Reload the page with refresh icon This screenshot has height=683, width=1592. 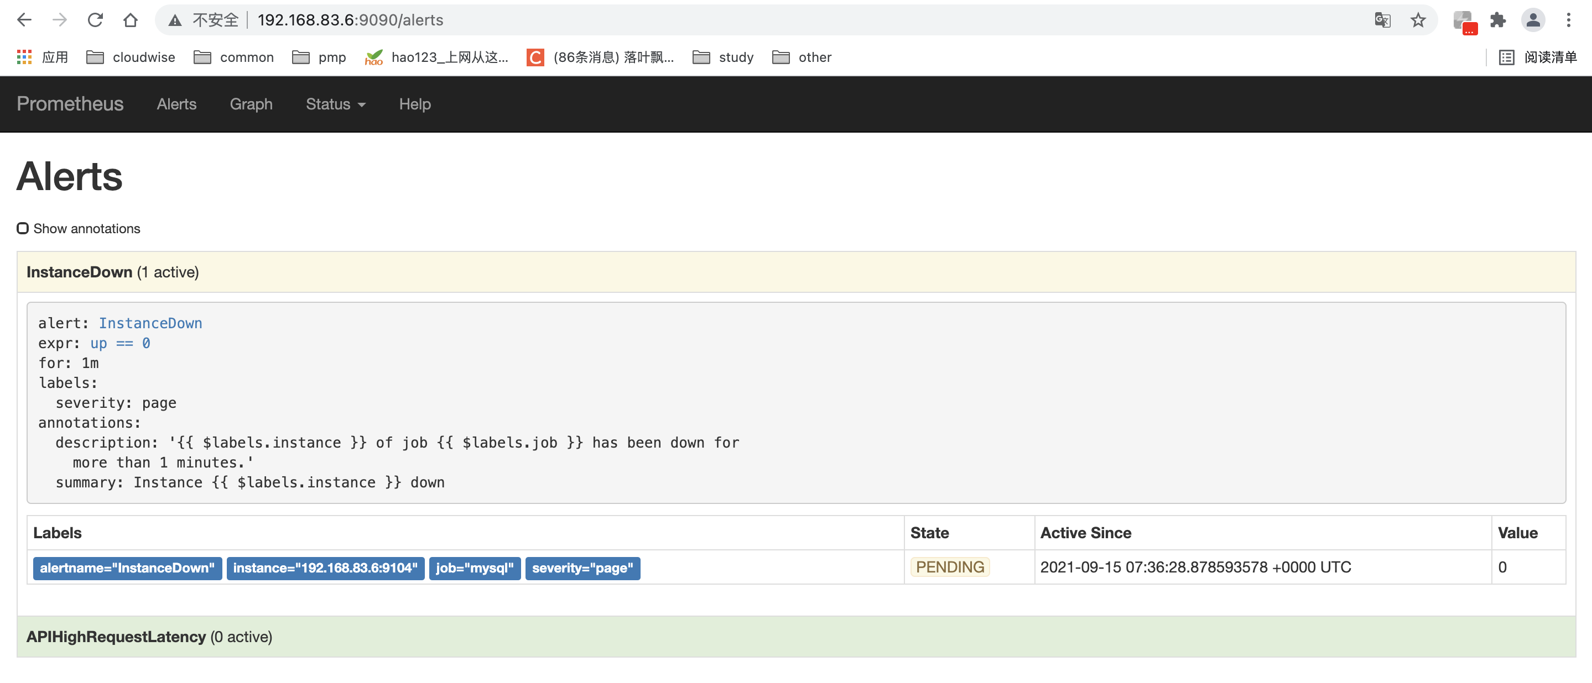[x=95, y=20]
